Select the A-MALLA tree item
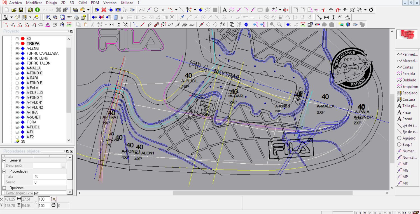The height and width of the screenshot is (214, 420). [34, 68]
